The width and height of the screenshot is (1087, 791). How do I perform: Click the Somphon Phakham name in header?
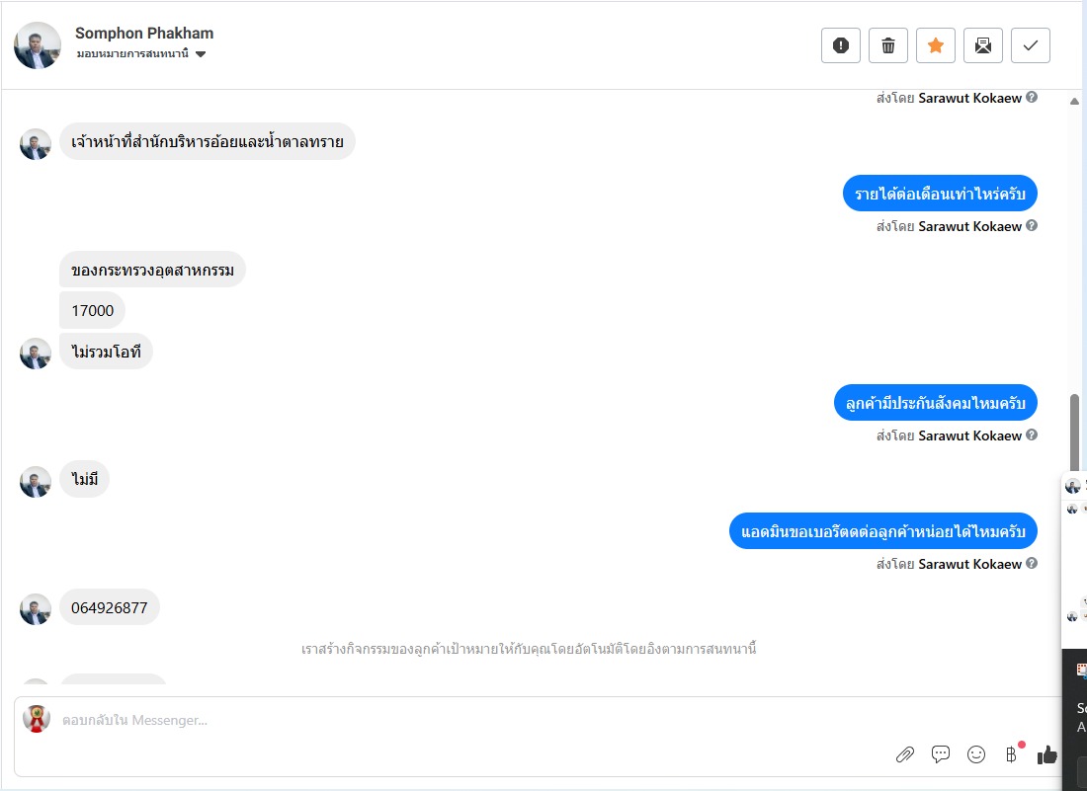[x=144, y=34]
